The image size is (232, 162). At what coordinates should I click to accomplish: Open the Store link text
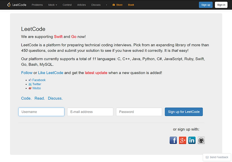coord(119,5)
